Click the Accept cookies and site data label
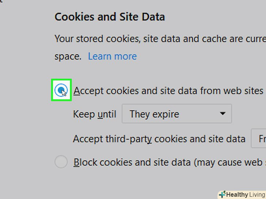266x199 pixels. coord(168,90)
